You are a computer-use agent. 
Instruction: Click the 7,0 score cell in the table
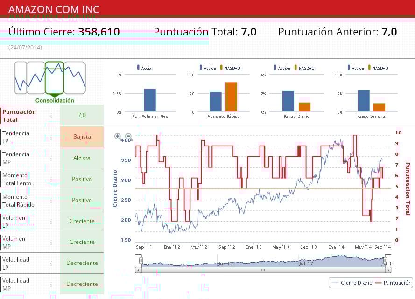coord(82,115)
